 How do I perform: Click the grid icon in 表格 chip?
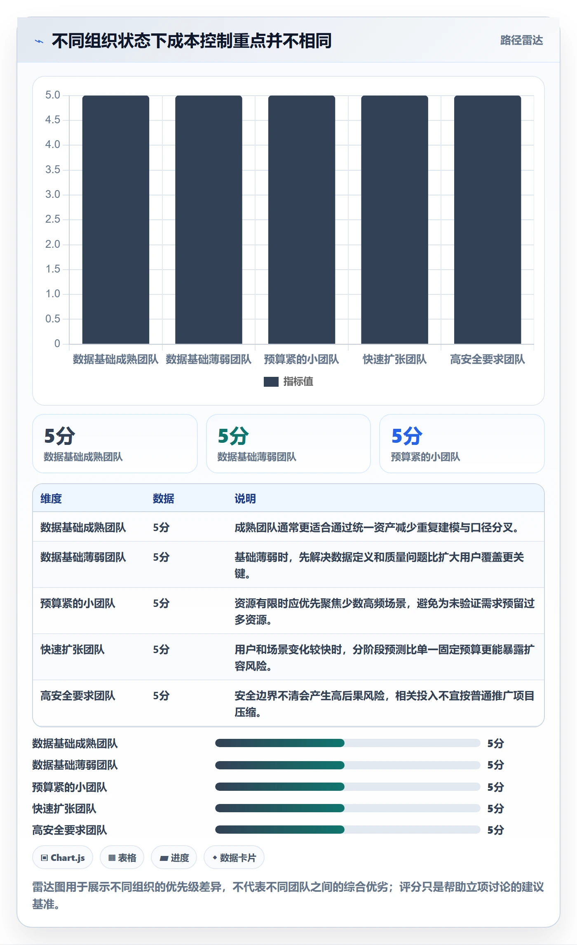pyautogui.click(x=112, y=858)
